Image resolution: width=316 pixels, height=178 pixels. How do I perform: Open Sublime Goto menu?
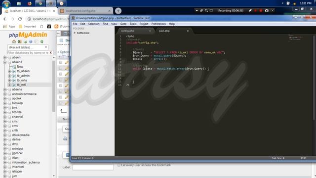(x=123, y=24)
